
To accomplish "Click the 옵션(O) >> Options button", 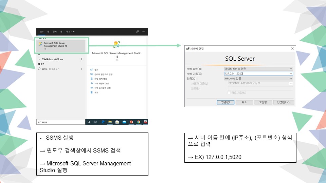I will [x=284, y=102].
